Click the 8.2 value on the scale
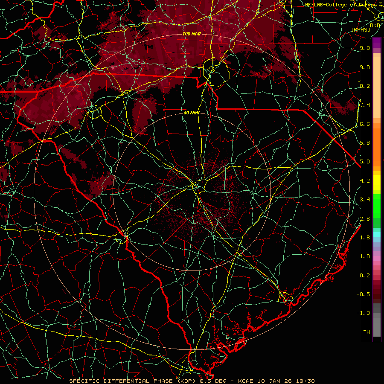 pyautogui.click(x=365, y=86)
